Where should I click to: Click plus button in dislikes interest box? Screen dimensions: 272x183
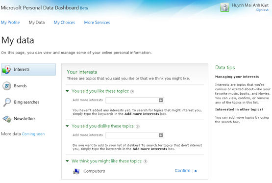click(161, 135)
